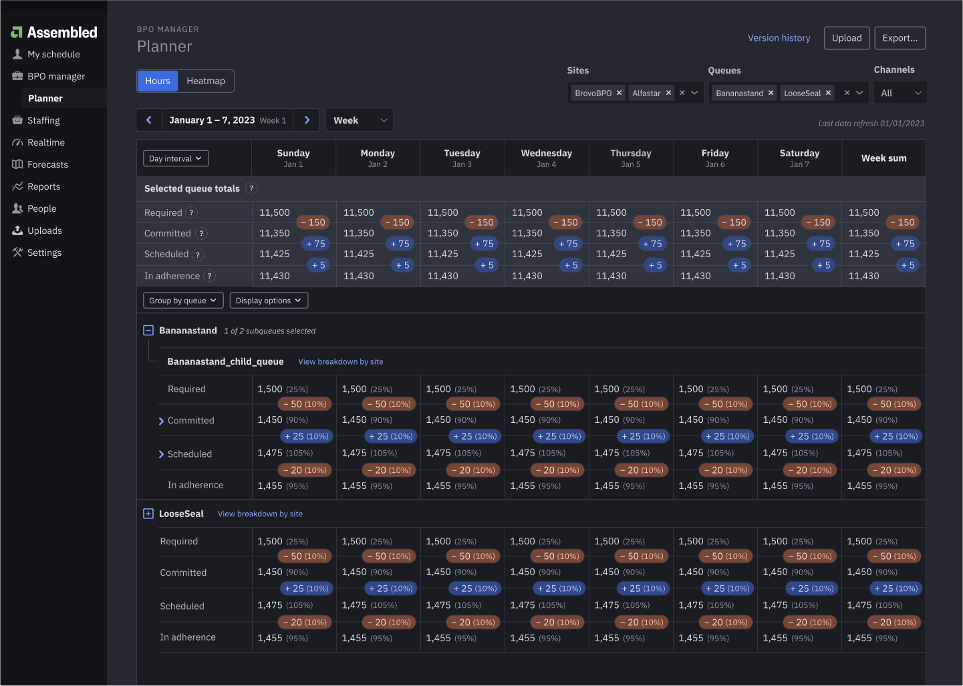Open the Channels All dropdown
Viewport: 963px width, 686px height.
pos(900,93)
